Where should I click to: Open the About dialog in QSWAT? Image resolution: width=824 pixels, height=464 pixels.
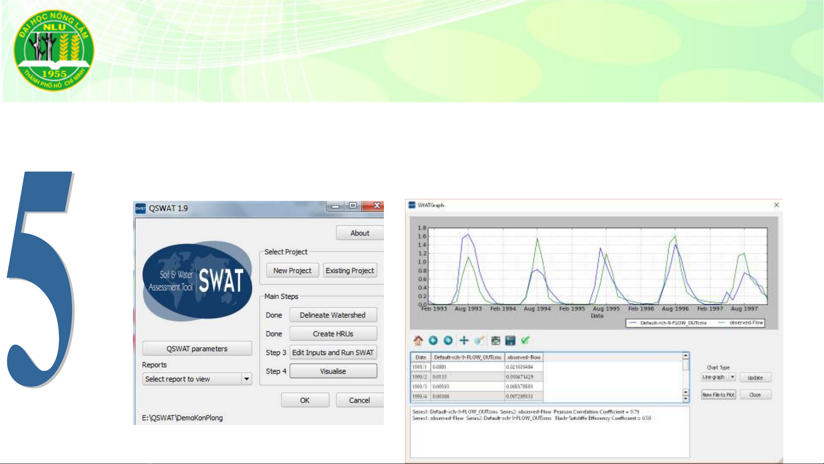click(359, 233)
